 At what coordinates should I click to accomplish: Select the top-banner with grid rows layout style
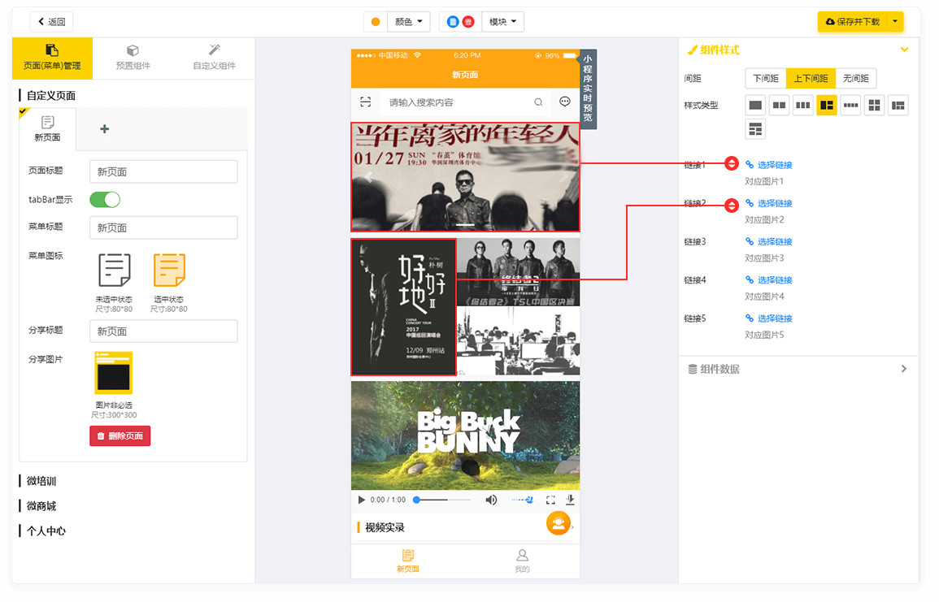pyautogui.click(x=755, y=129)
